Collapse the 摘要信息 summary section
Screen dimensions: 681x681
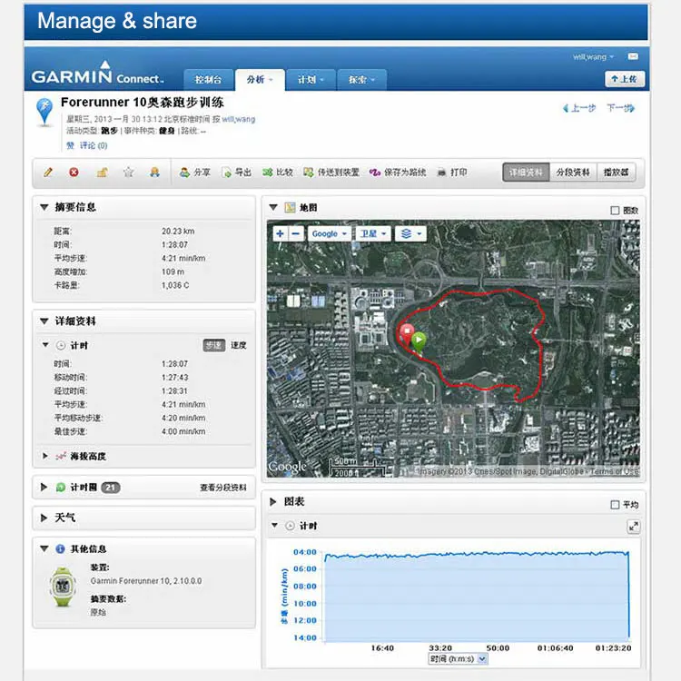[x=44, y=207]
